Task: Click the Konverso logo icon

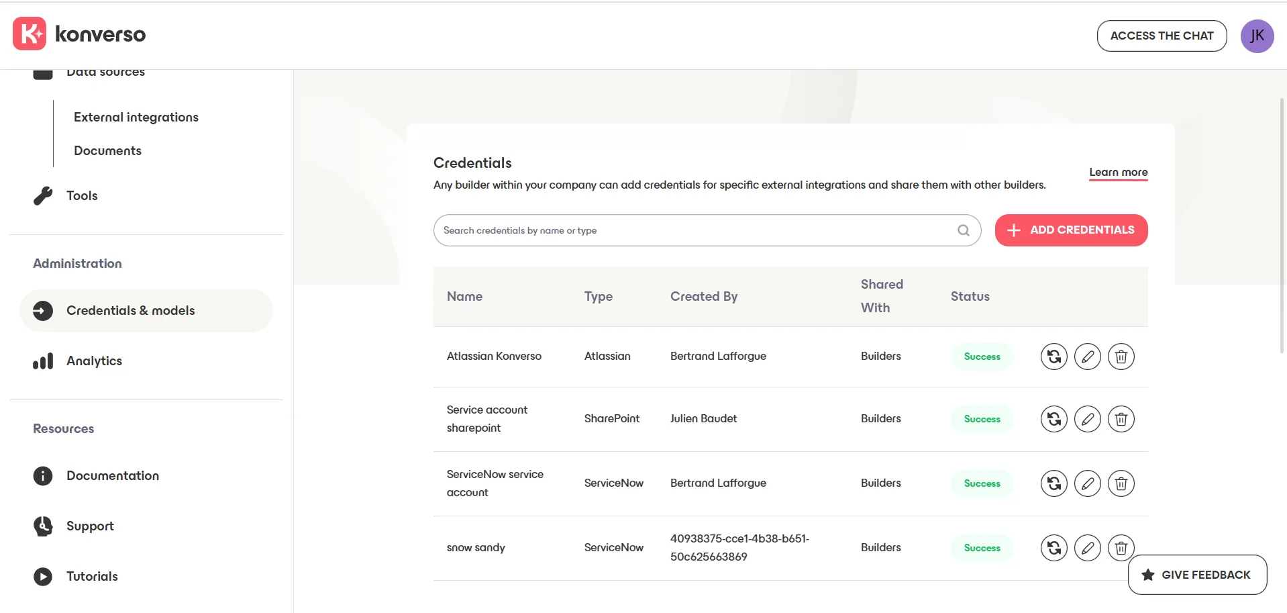Action: tap(30, 34)
